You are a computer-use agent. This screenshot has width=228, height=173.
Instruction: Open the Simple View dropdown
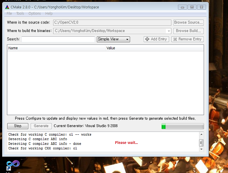(113, 39)
